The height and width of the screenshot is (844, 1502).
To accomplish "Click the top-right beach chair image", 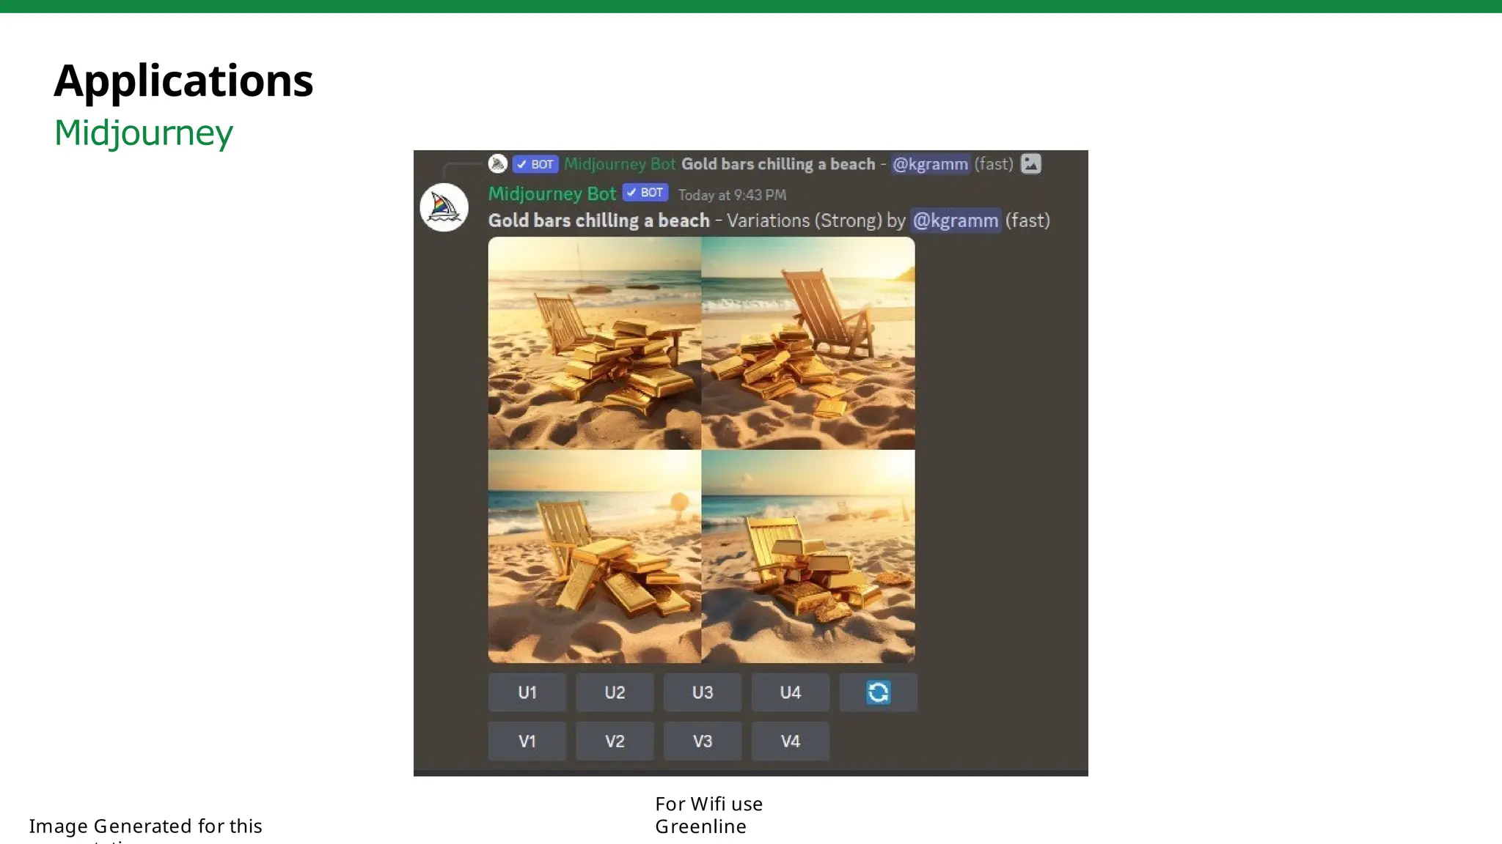I will [x=808, y=343].
